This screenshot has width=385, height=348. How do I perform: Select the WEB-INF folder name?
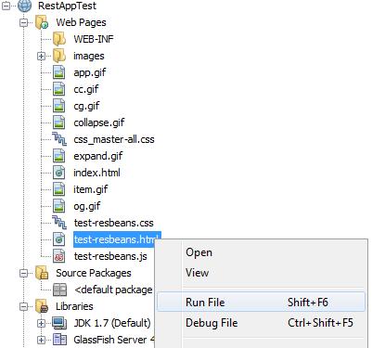click(94, 39)
